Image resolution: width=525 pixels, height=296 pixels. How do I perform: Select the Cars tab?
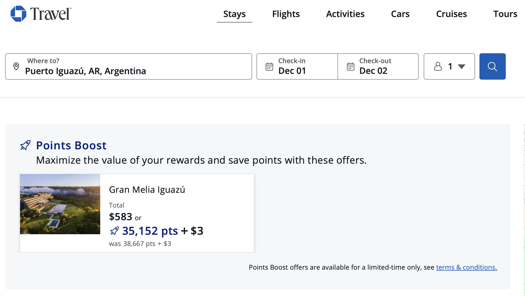[x=400, y=14]
